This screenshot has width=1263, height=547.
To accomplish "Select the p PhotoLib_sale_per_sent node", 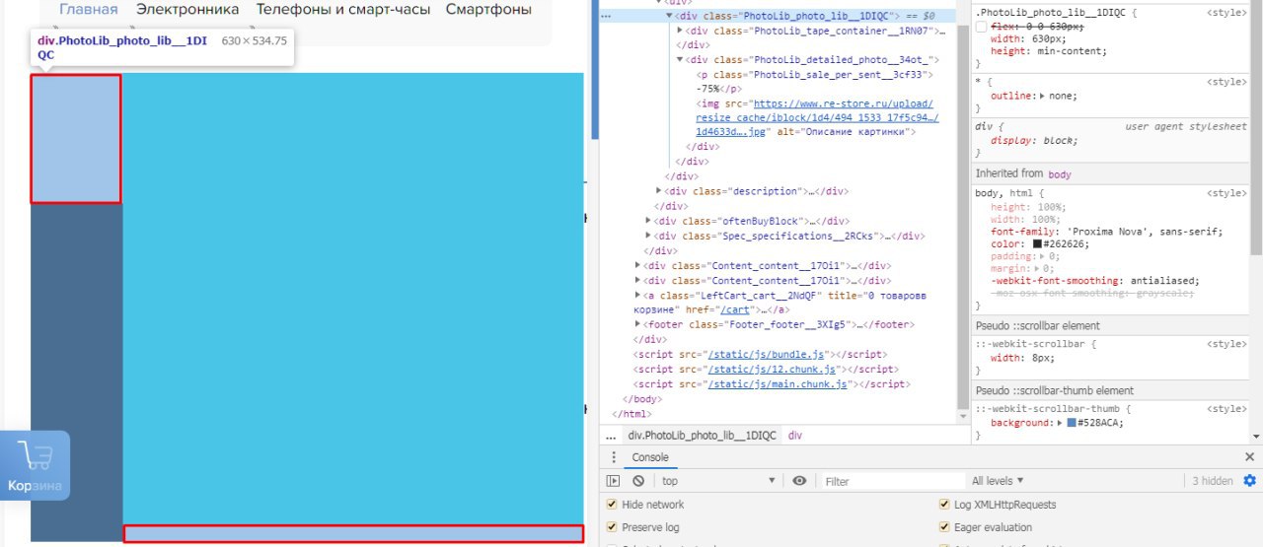I will (815, 75).
